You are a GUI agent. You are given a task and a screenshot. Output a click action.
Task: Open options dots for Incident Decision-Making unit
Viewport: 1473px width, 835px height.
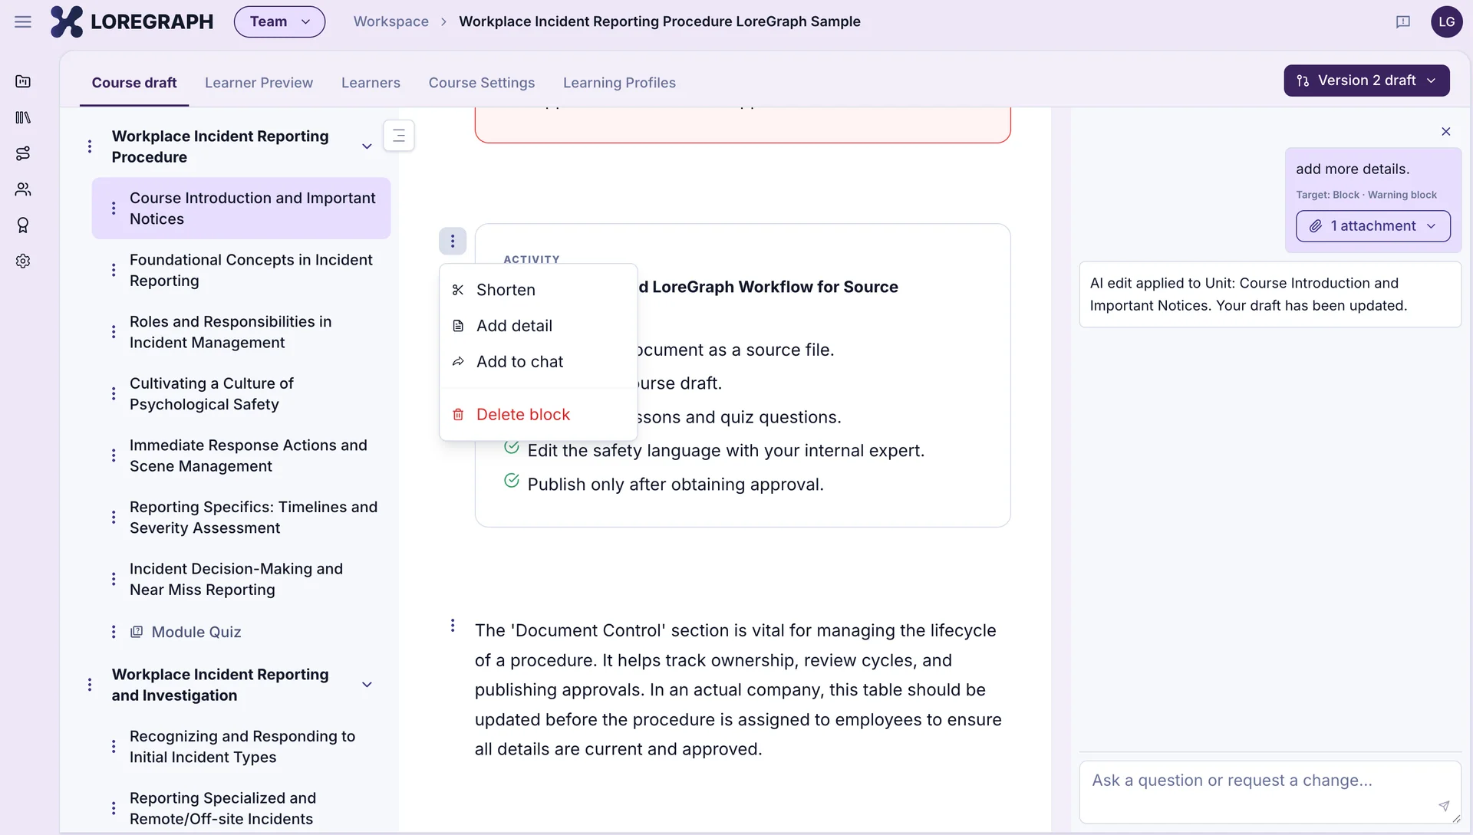(x=114, y=580)
